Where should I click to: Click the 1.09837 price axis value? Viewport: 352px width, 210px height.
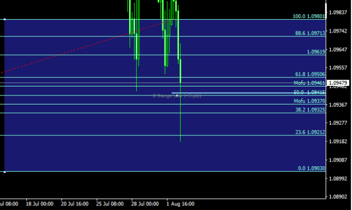coord(338,12)
